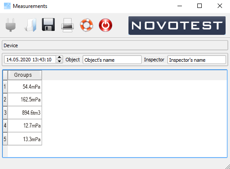Click the red power exit icon
Image resolution: width=230 pixels, height=169 pixels.
[x=106, y=25]
